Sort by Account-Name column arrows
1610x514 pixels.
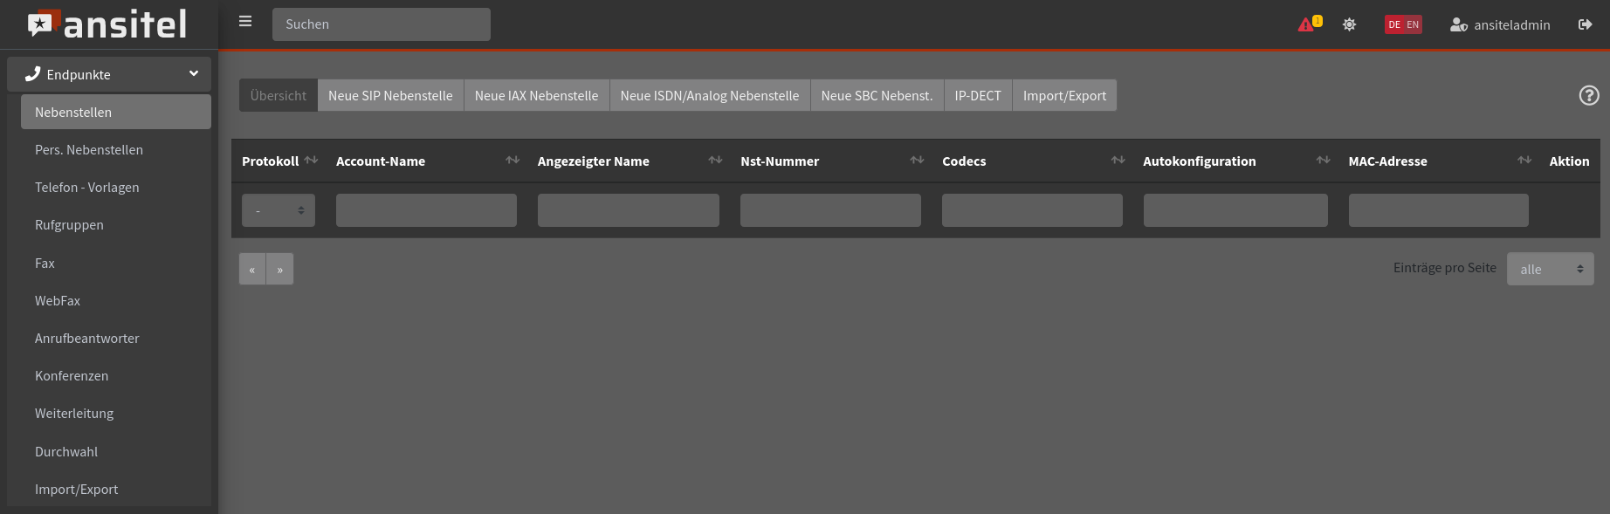click(x=513, y=161)
